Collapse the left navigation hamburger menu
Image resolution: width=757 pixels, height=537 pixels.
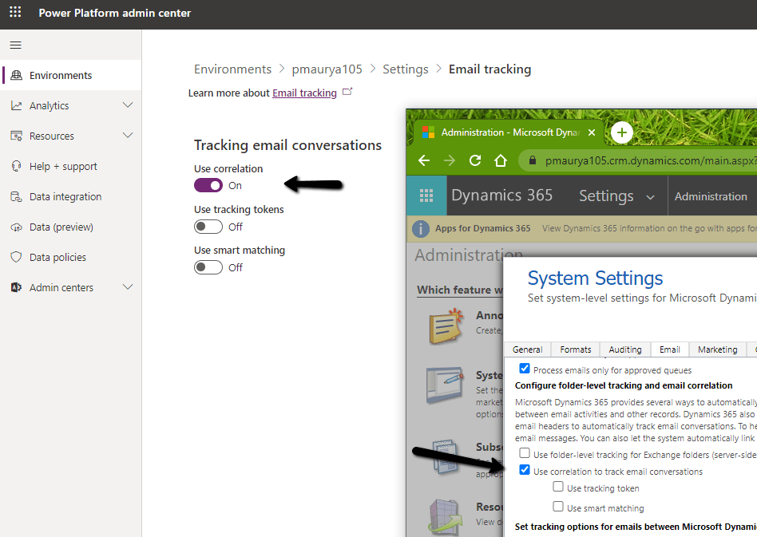pos(15,45)
